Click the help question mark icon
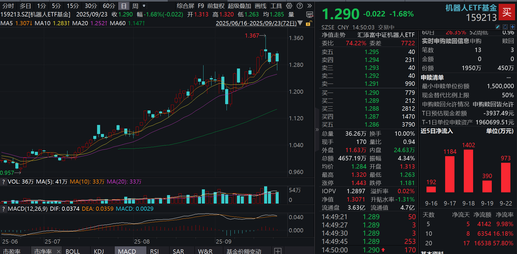 pos(300,6)
